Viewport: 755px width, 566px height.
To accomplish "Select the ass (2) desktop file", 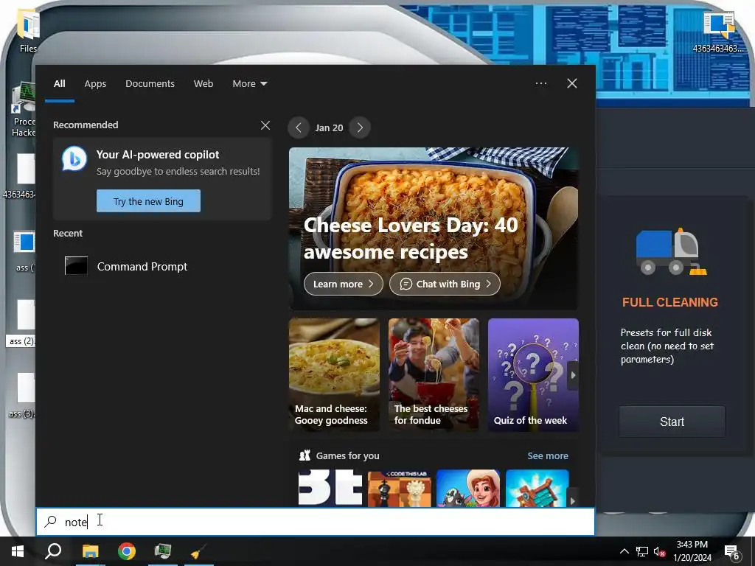I will (x=22, y=324).
